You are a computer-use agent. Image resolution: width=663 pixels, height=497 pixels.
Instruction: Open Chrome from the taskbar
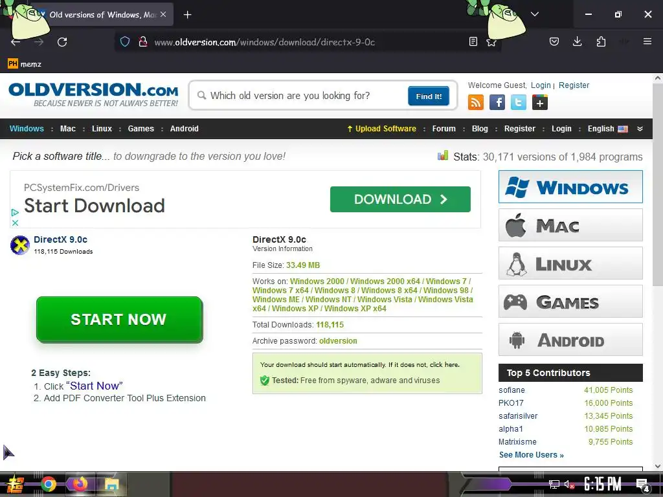pyautogui.click(x=49, y=484)
